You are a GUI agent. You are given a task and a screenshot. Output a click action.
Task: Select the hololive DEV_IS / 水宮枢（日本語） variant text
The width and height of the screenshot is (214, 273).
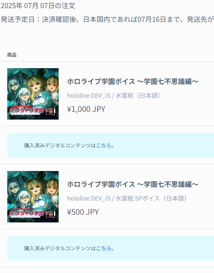[x=114, y=96]
